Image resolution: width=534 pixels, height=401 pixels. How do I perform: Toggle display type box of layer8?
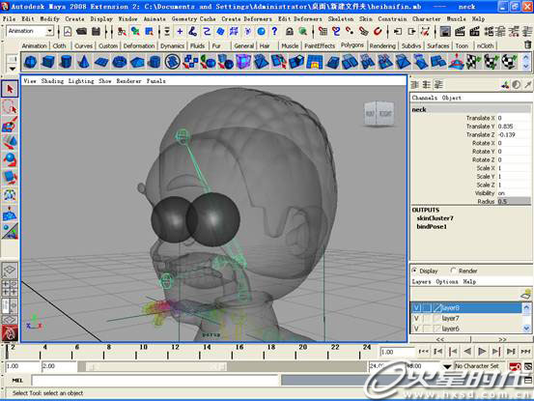click(x=427, y=308)
